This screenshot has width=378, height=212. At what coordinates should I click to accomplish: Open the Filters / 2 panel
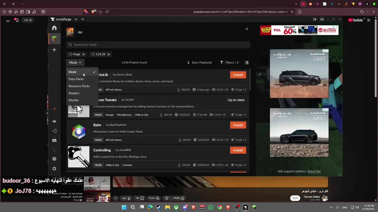[229, 62]
